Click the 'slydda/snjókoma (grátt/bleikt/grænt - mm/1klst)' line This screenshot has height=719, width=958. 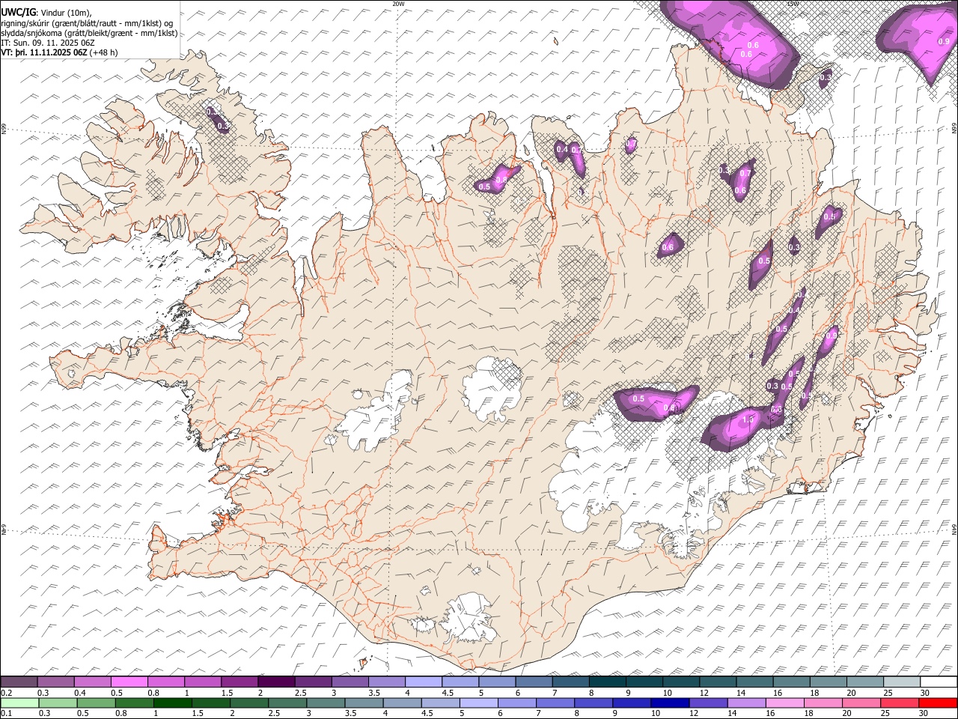89,33
